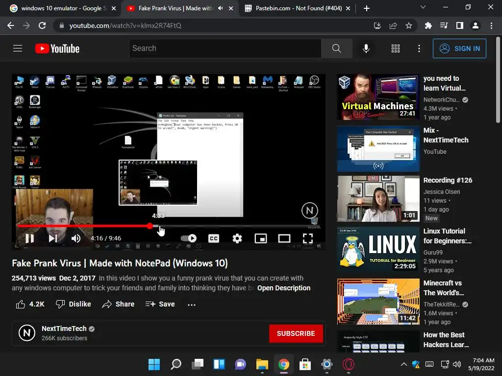Skip to the next video
This screenshot has width=502, height=376.
pos(53,238)
